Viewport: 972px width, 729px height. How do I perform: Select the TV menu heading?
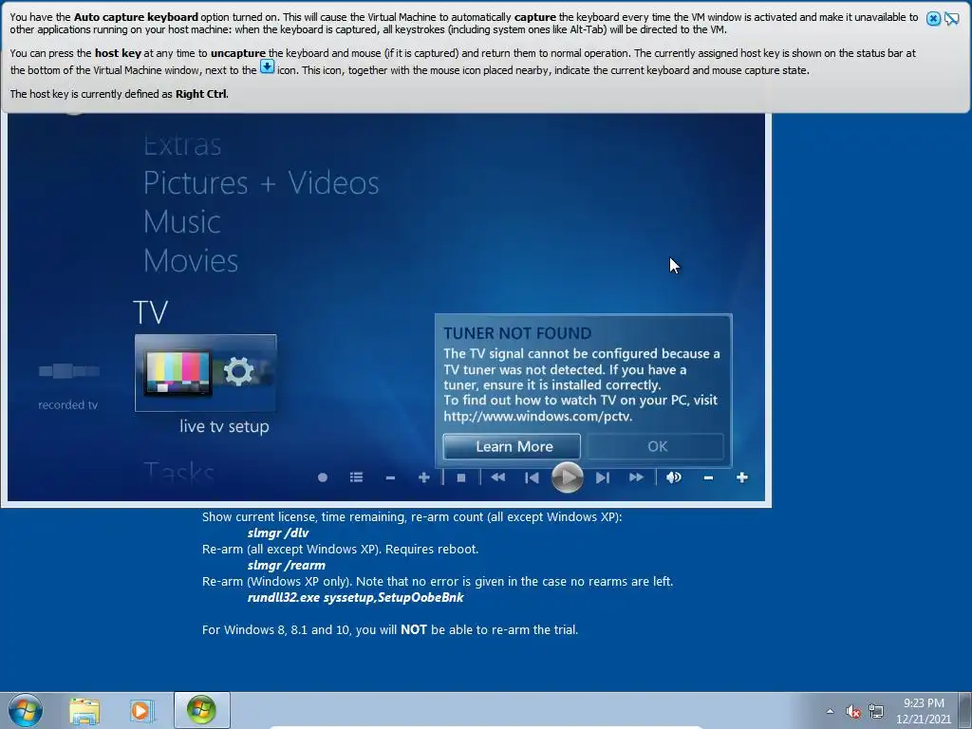pyautogui.click(x=151, y=312)
